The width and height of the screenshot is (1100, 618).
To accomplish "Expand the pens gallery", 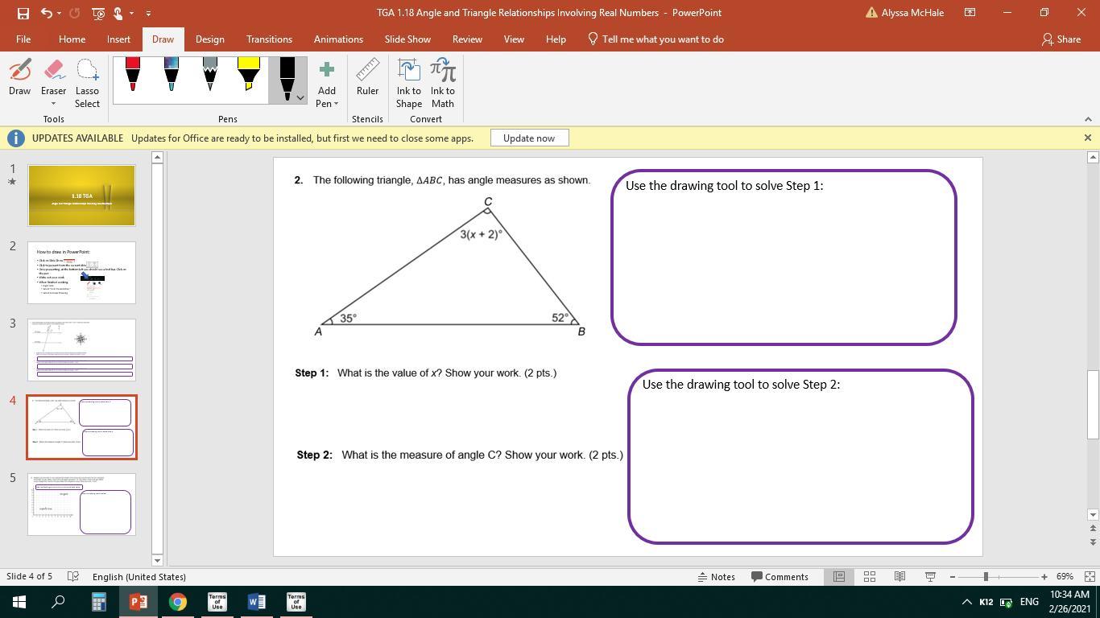I will [x=300, y=98].
